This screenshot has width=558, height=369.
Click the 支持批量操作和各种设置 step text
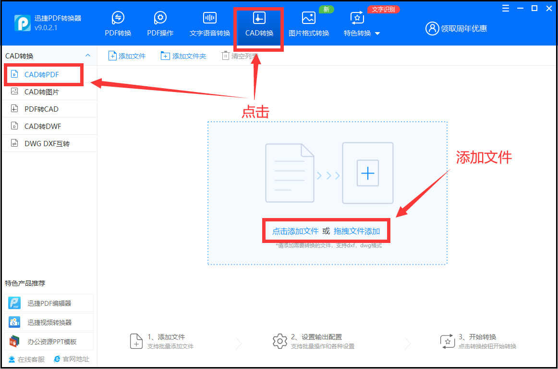click(323, 346)
